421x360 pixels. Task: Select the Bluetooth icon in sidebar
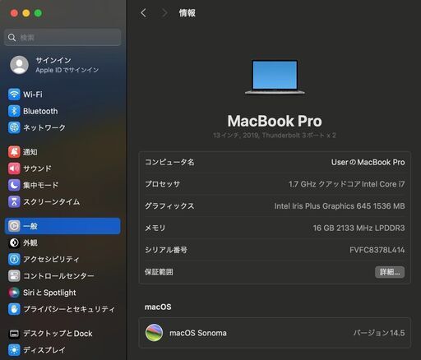pos(14,111)
